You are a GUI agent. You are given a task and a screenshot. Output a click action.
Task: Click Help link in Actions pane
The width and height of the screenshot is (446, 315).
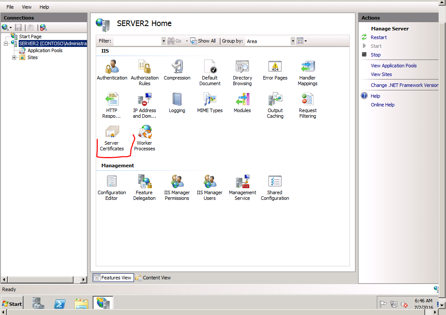[375, 96]
